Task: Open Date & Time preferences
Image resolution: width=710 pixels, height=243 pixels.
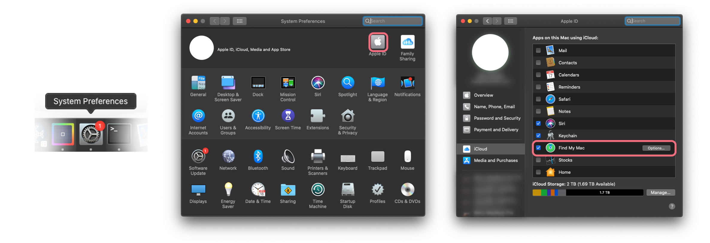Action: (x=258, y=189)
